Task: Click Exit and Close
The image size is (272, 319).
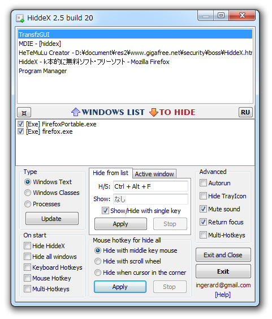Action: [x=223, y=255]
